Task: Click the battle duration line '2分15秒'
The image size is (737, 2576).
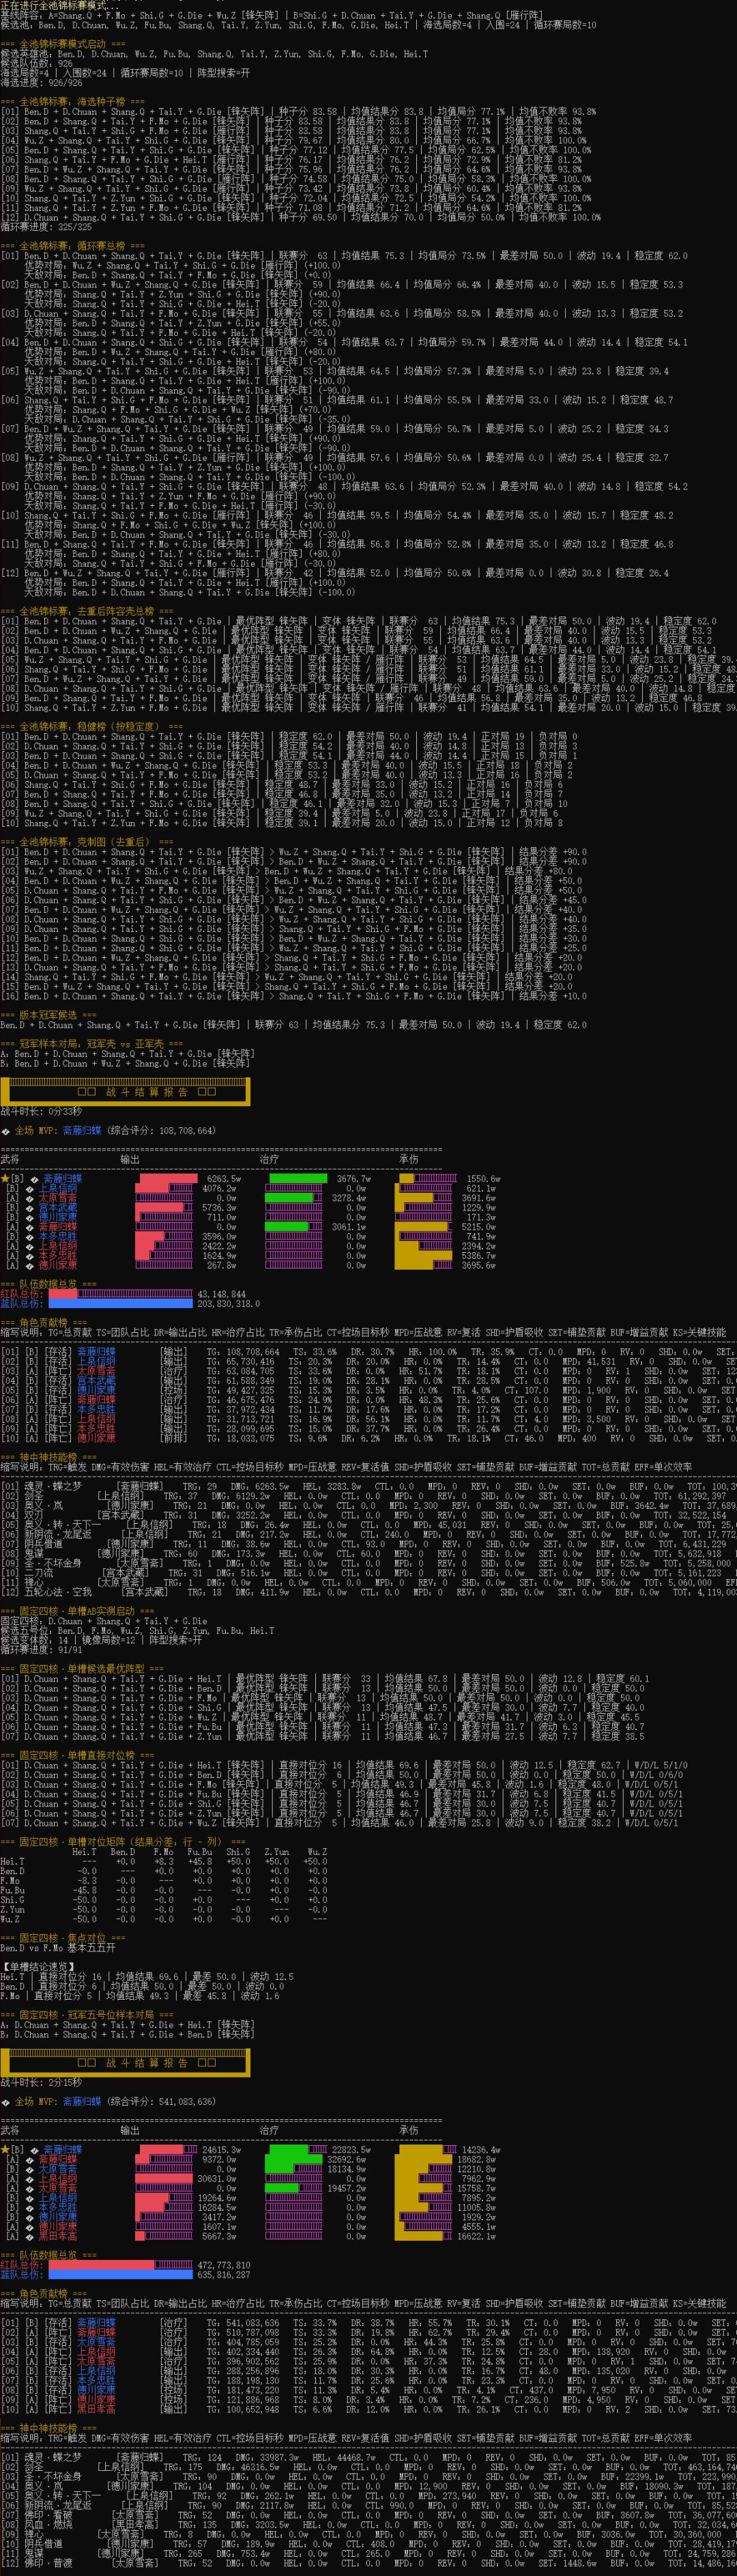Action: [41, 2083]
